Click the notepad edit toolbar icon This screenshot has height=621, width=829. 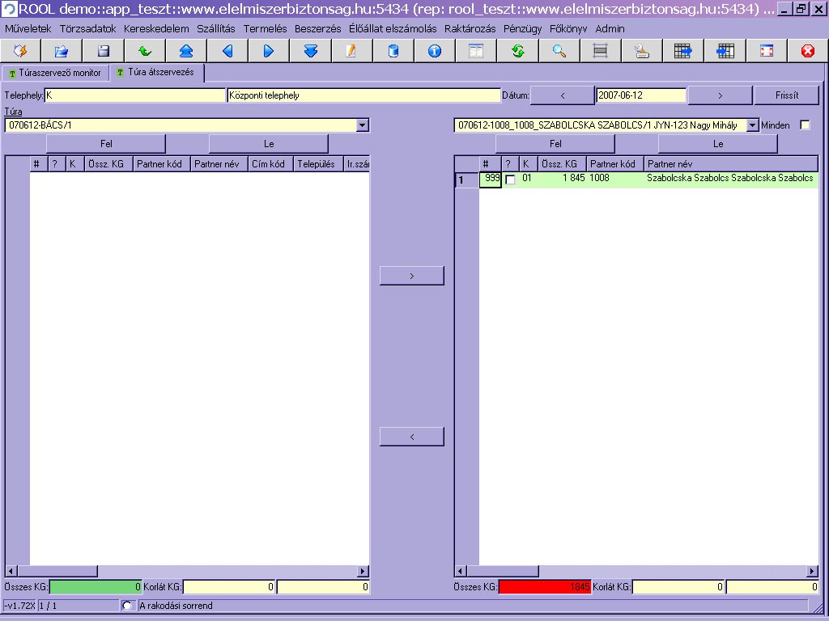click(x=351, y=51)
